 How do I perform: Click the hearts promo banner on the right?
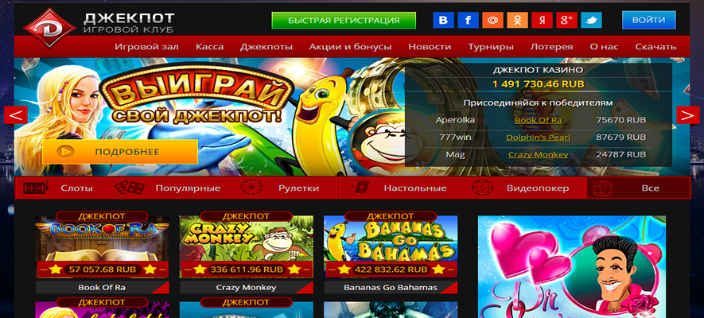(572, 266)
